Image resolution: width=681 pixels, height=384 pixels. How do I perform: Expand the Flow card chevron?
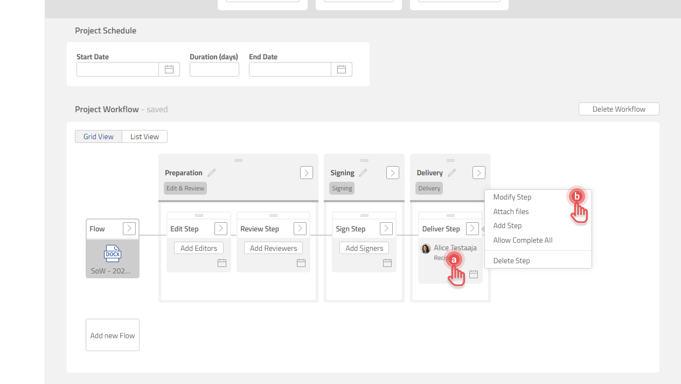[x=129, y=228]
